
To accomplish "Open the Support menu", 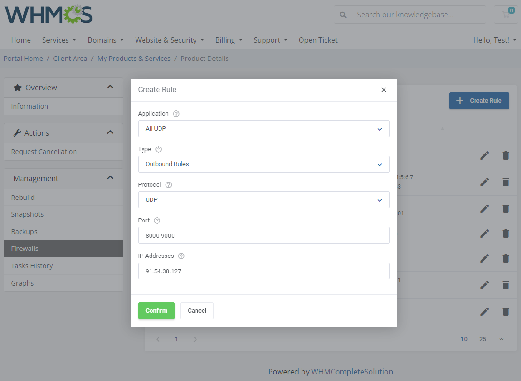I will (270, 40).
